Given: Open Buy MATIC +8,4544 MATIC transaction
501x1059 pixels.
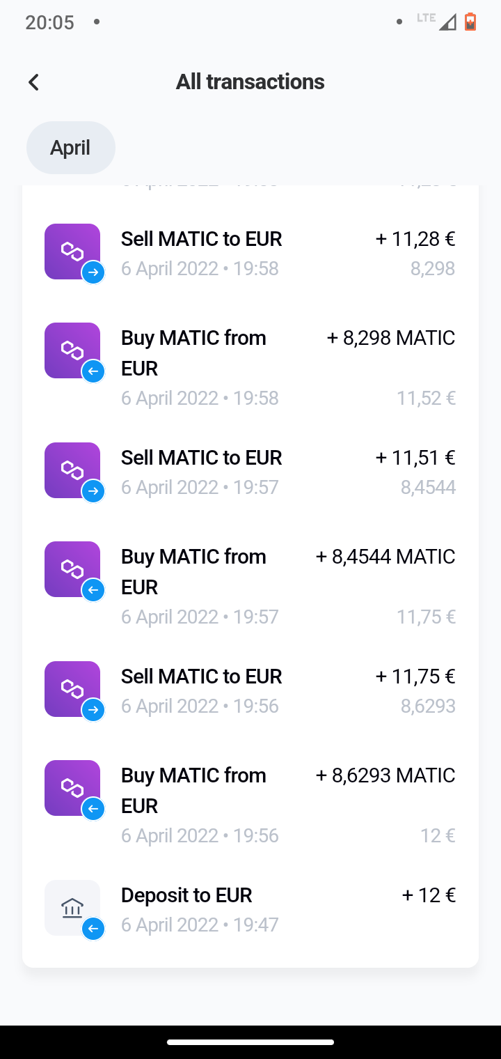Looking at the screenshot, I should point(250,586).
